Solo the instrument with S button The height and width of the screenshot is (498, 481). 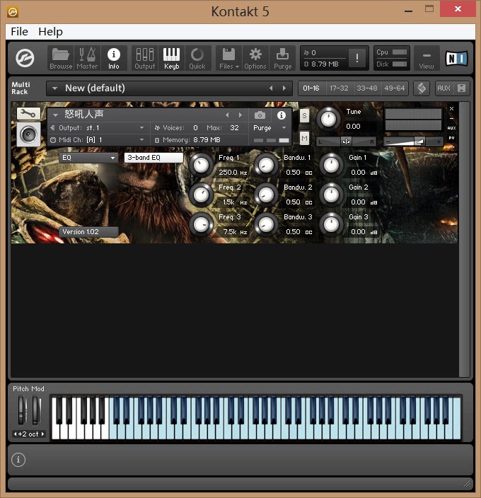pyautogui.click(x=304, y=116)
